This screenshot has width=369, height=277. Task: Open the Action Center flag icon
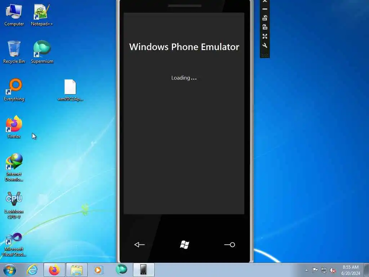click(x=315, y=270)
